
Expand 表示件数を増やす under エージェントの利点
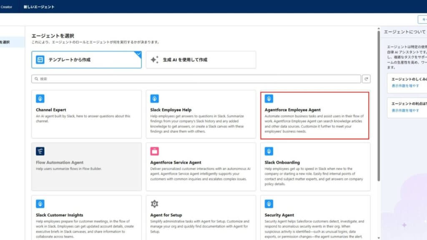click(x=405, y=110)
